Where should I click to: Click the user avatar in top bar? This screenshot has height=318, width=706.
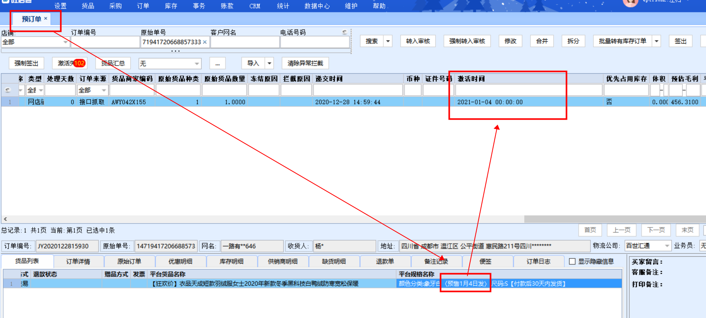(x=630, y=2)
